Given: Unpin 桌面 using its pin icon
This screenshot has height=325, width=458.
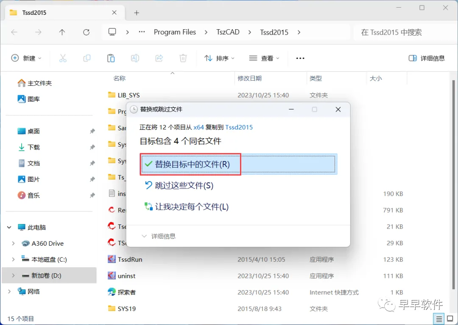Looking at the screenshot, I should point(92,131).
